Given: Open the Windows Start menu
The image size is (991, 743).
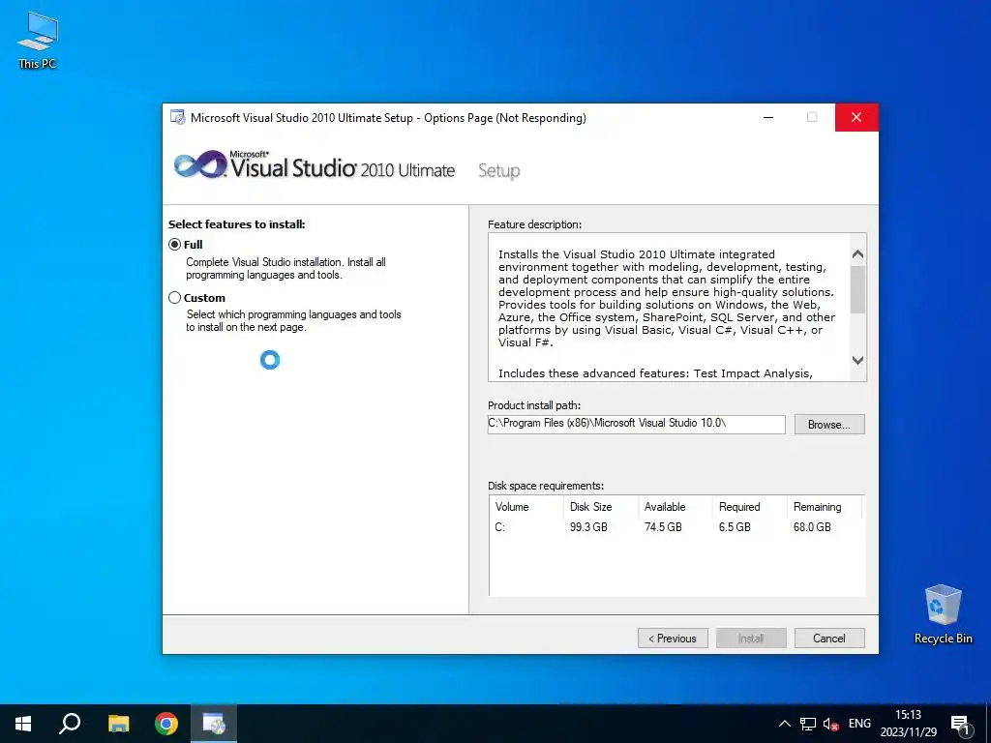Looking at the screenshot, I should 23,724.
